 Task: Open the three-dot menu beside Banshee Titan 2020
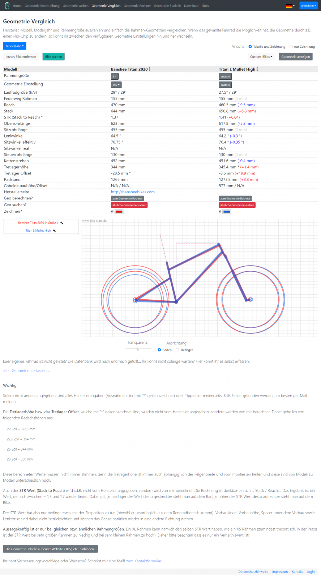[150, 69]
